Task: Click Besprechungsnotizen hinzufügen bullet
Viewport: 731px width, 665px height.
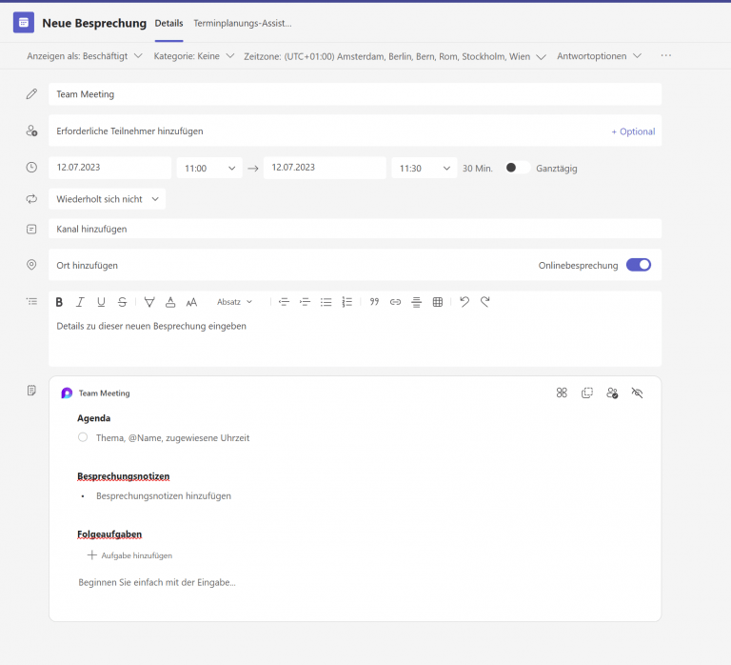Action: [x=163, y=495]
